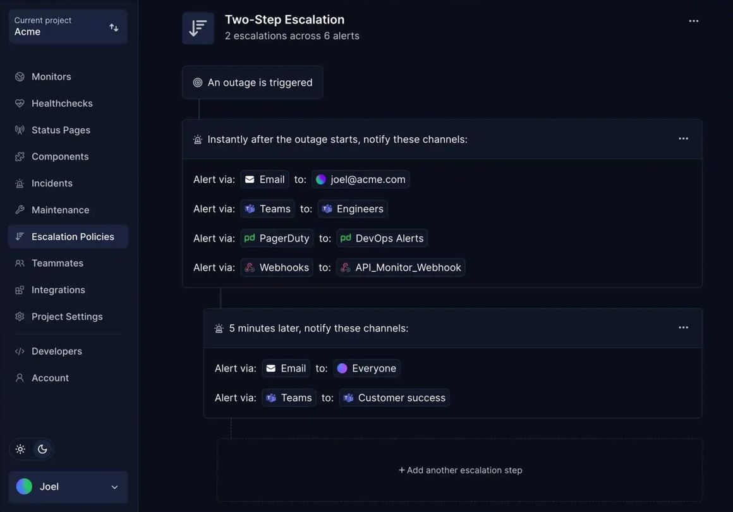The image size is (733, 512).
Task: Go to Monitors in sidebar
Action: 68,76
